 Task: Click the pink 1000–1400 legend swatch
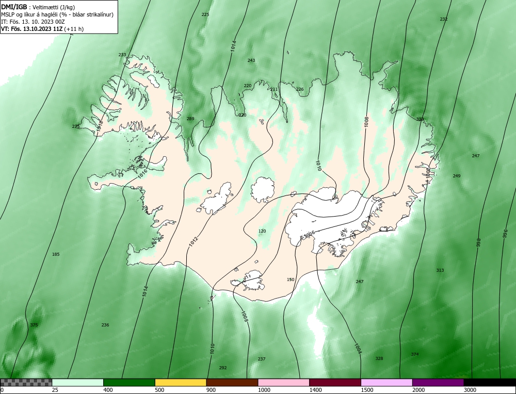(284, 383)
